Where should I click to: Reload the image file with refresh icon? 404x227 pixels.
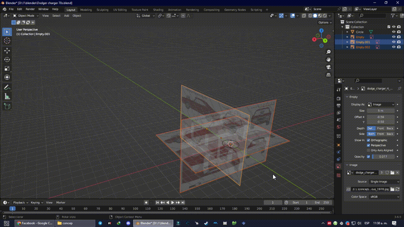(397, 189)
